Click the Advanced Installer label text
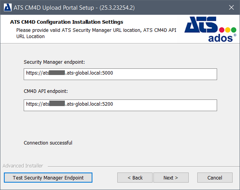The height and width of the screenshot is (190, 240). [23, 166]
